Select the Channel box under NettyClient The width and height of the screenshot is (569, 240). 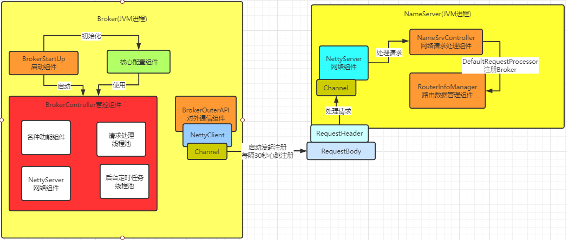pos(207,151)
